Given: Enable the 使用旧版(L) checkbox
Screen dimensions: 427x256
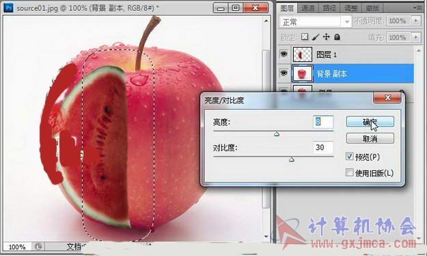Looking at the screenshot, I should point(349,172).
